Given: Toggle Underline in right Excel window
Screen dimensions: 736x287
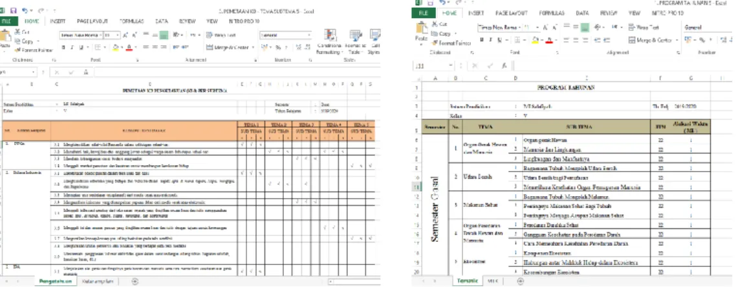Looking at the screenshot, I should click(499, 40).
